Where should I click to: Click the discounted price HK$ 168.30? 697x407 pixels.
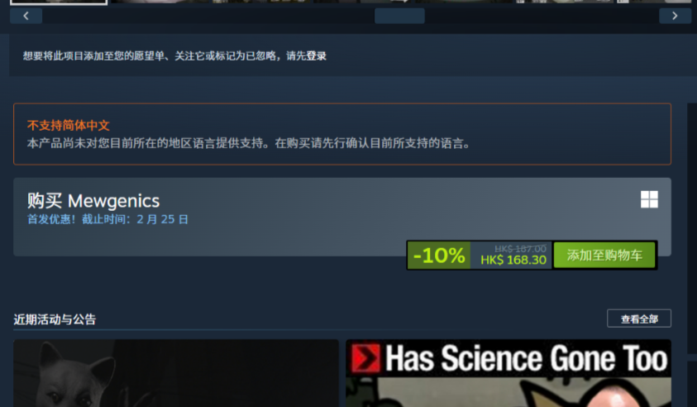click(x=513, y=261)
